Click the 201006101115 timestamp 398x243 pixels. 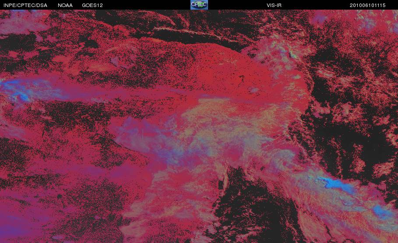pyautogui.click(x=367, y=5)
